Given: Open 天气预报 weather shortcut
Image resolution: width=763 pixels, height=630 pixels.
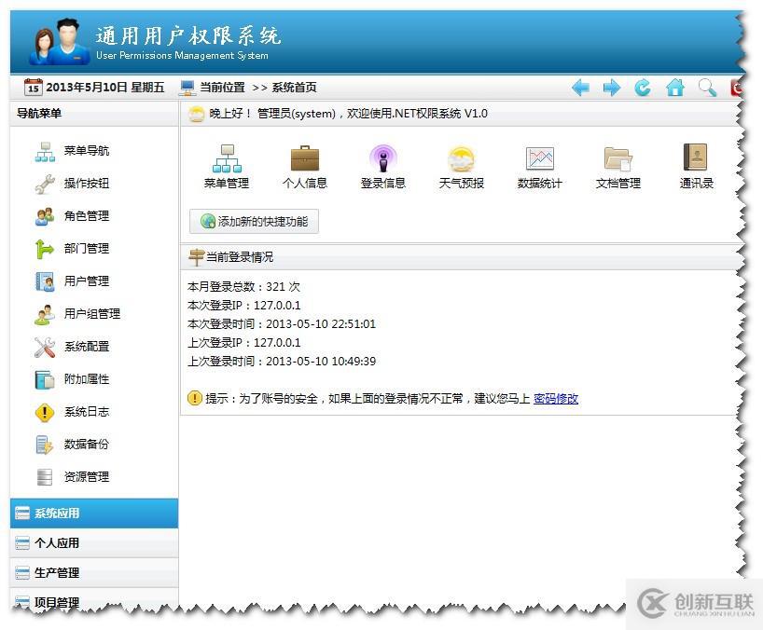Looking at the screenshot, I should click(x=462, y=167).
